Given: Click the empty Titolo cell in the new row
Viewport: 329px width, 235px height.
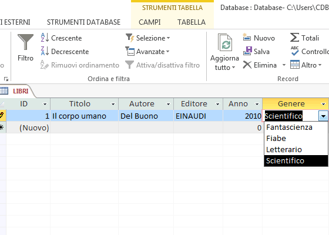Looking at the screenshot, I should coord(85,127).
